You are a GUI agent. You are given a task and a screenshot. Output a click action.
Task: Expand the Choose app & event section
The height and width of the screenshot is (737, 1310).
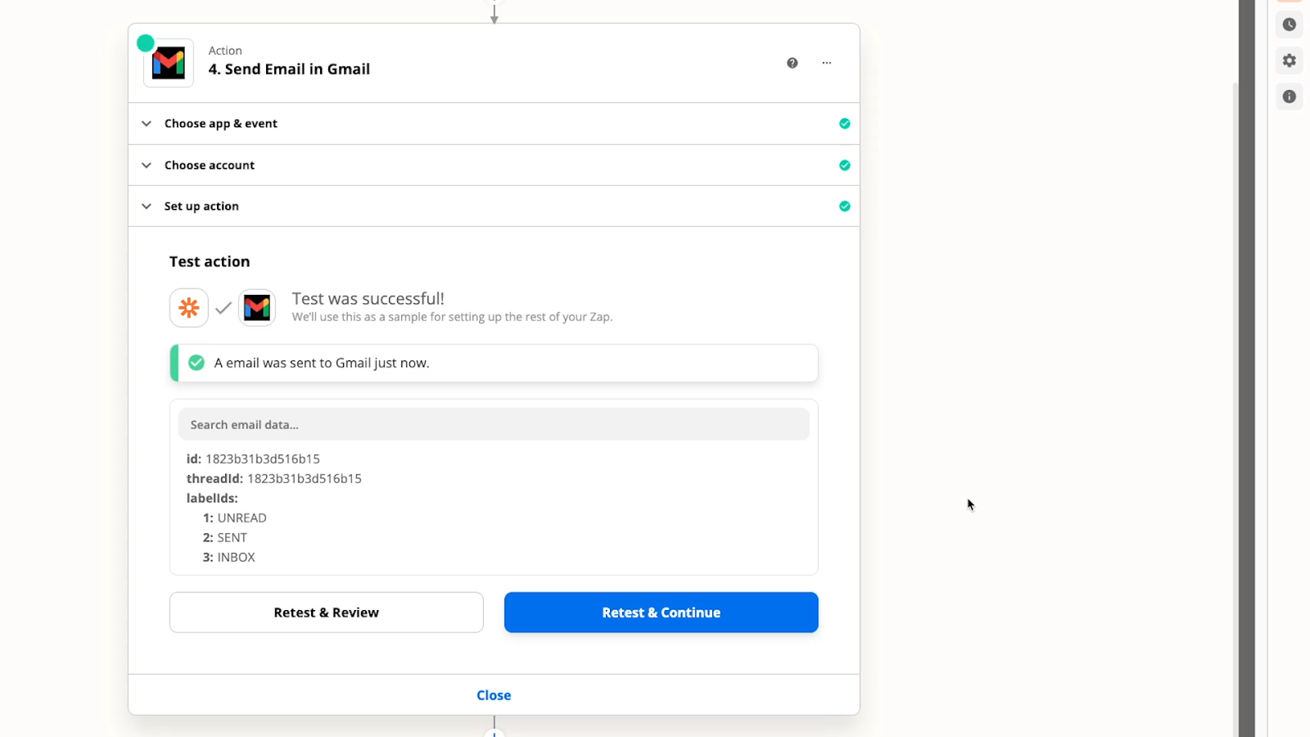pyautogui.click(x=494, y=124)
